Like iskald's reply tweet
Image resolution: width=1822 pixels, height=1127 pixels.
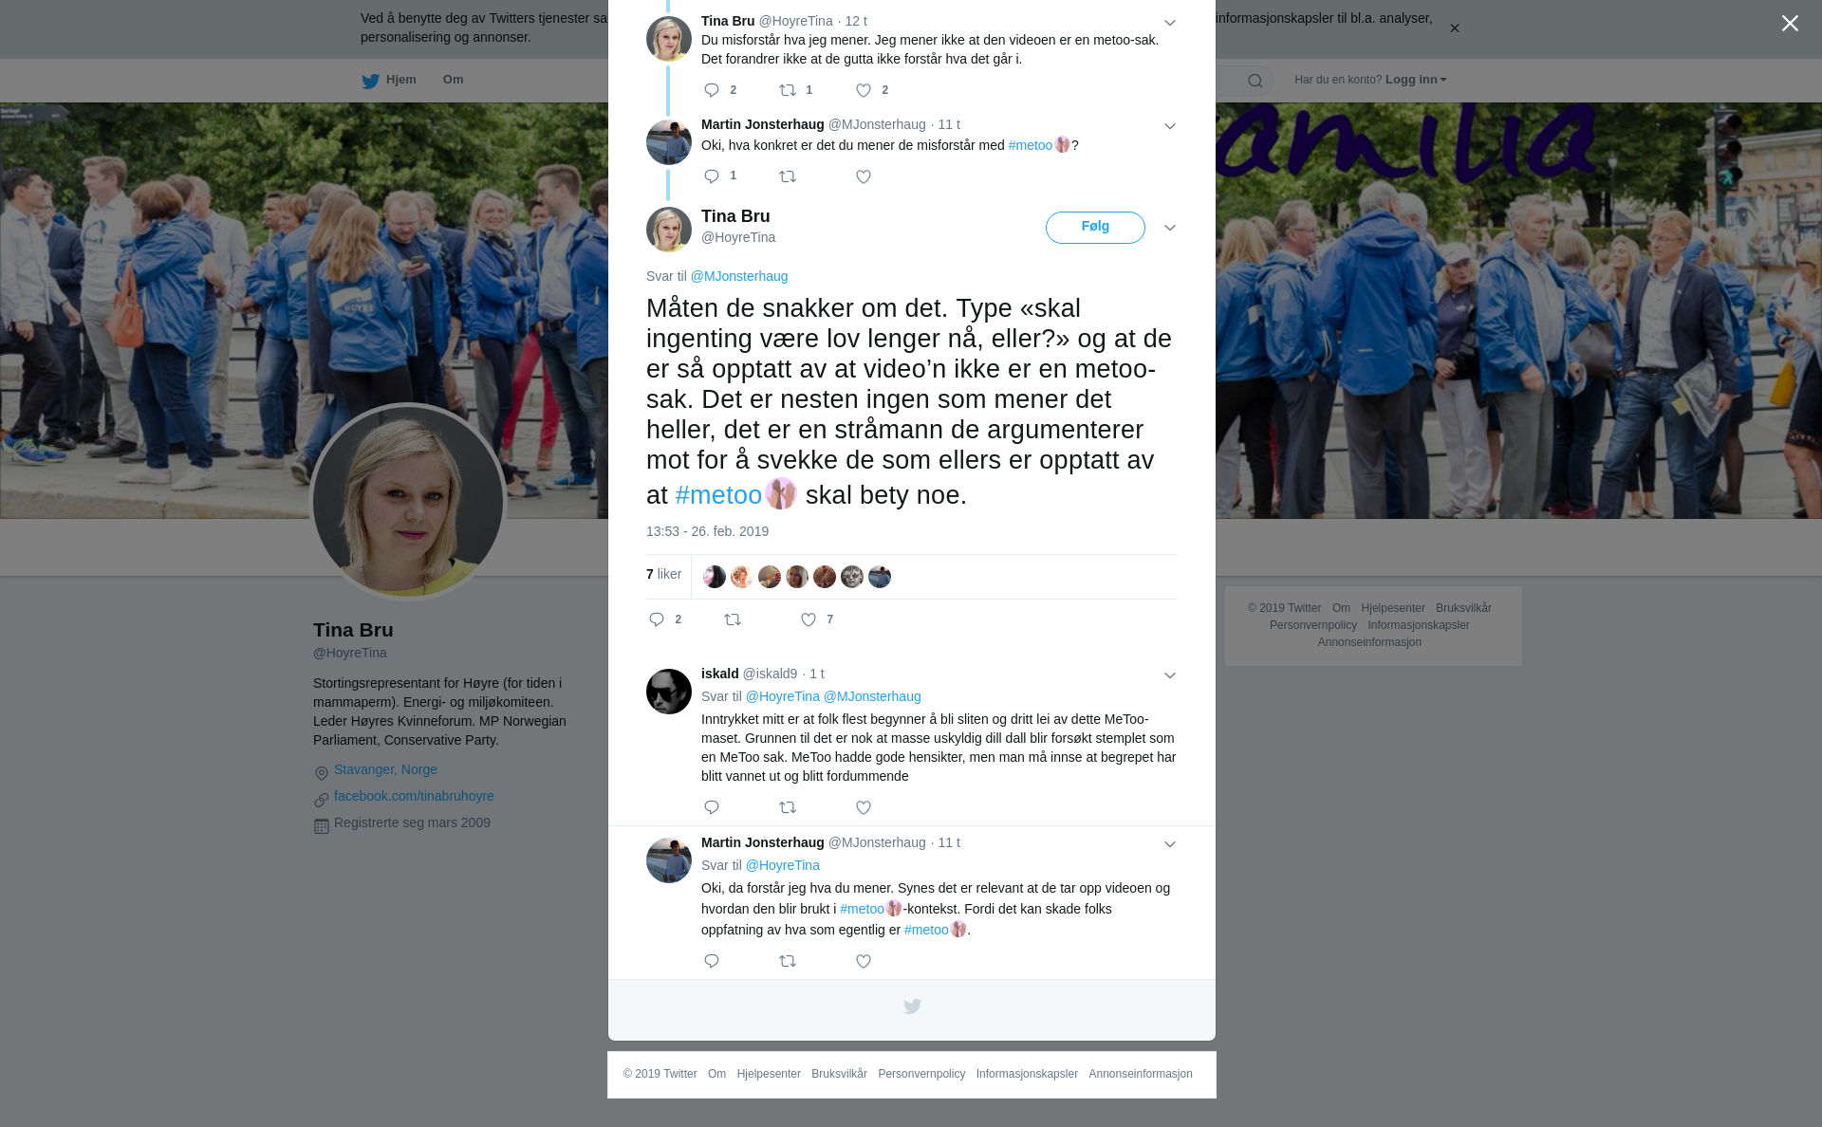(864, 807)
